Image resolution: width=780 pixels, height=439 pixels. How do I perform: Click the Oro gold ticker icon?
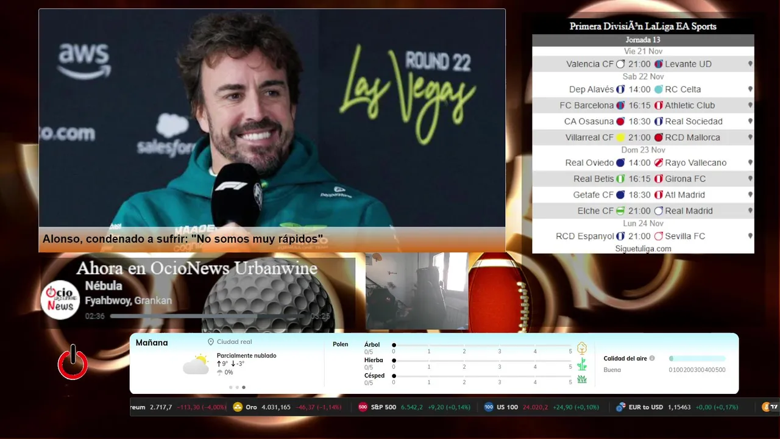click(x=238, y=407)
